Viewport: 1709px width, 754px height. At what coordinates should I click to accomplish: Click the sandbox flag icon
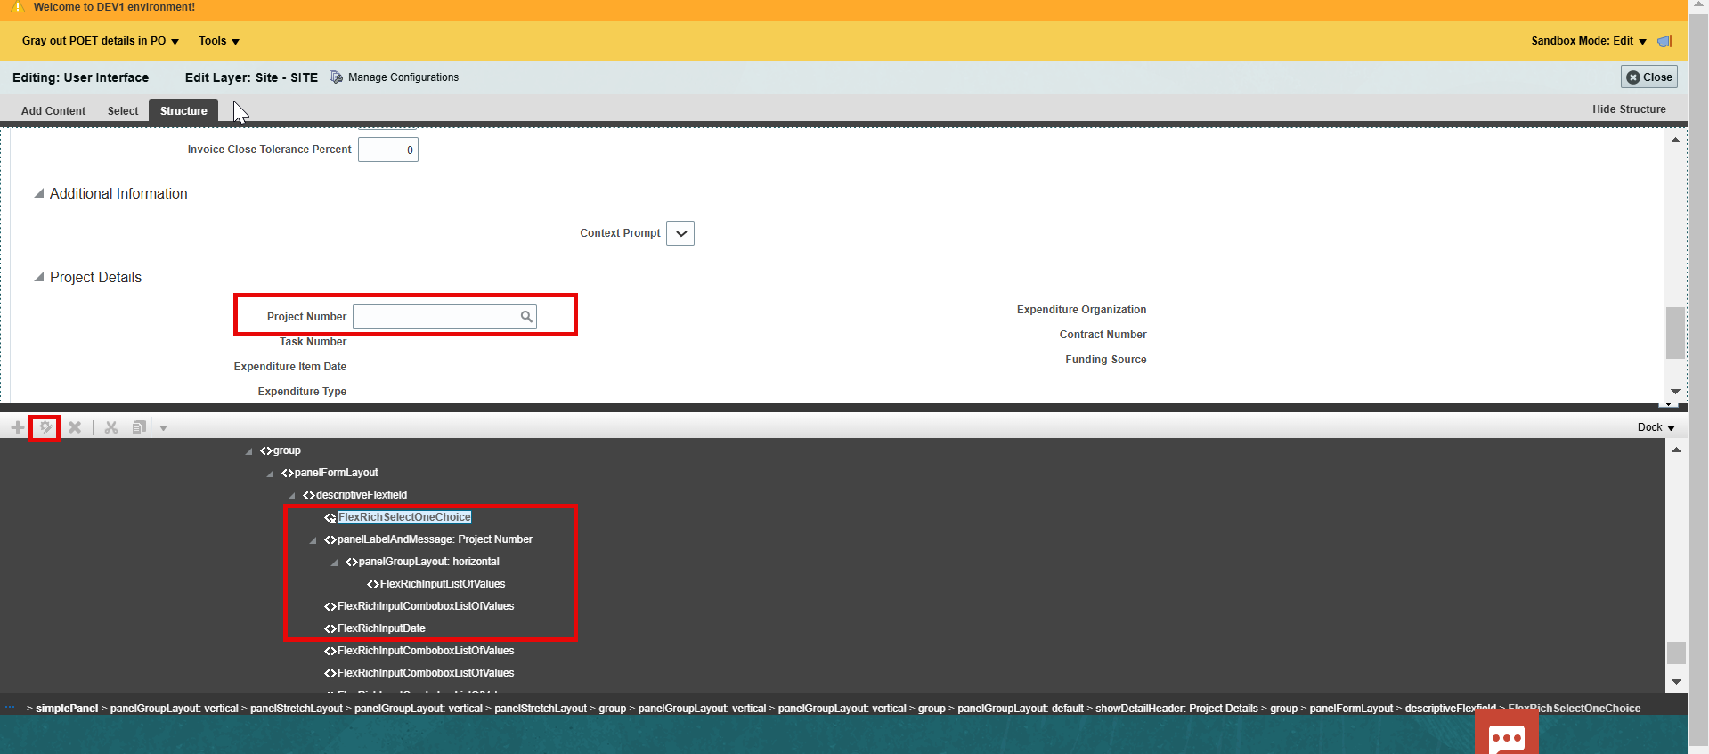(1664, 41)
